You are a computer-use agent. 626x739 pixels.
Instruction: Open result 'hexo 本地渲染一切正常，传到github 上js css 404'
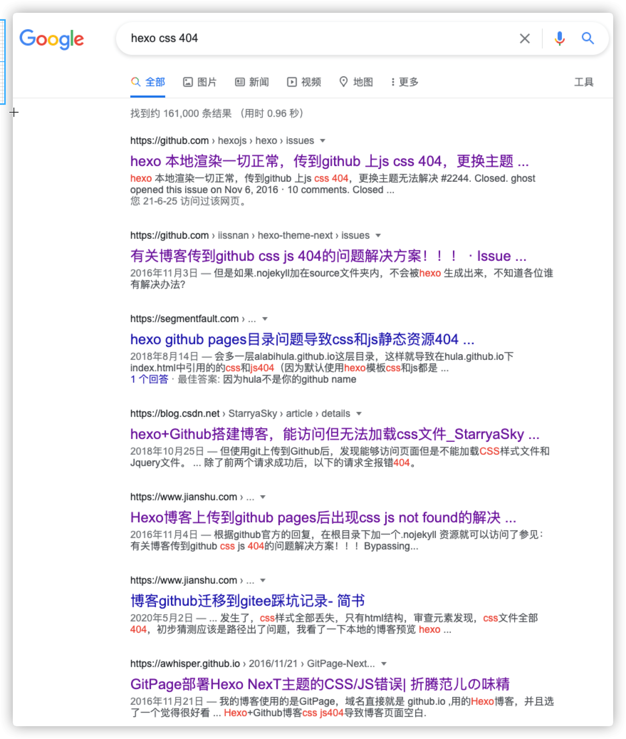tap(329, 161)
